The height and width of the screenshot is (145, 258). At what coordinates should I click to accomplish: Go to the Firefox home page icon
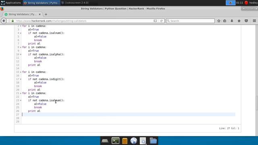pos(239,21)
